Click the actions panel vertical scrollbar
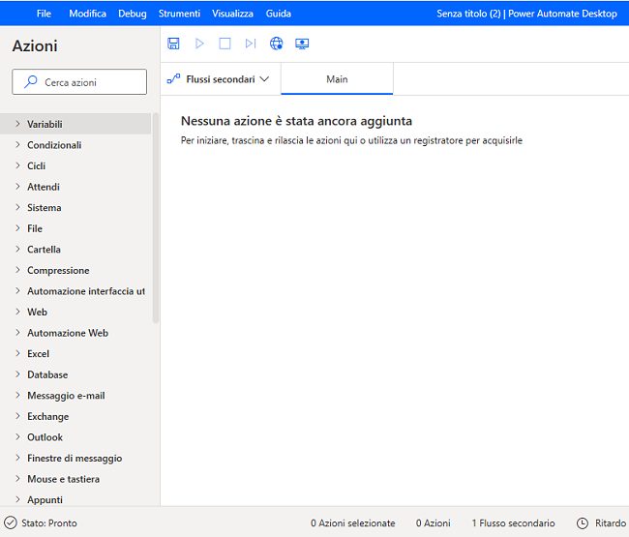The image size is (629, 537). click(x=156, y=218)
